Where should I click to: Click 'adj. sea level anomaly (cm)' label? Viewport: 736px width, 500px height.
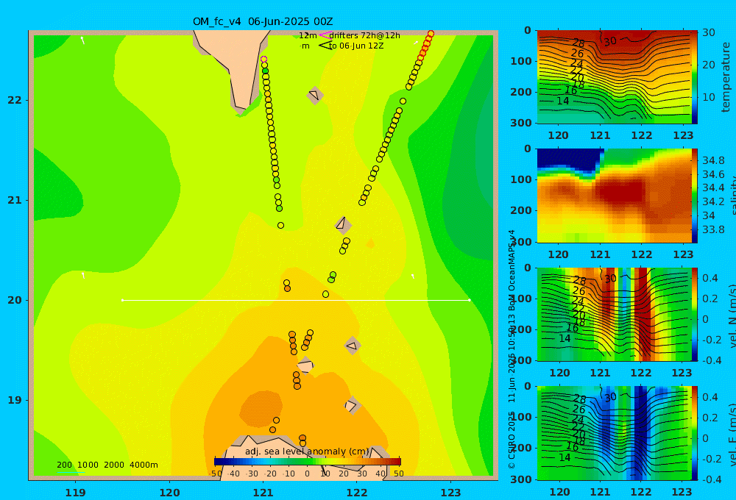[308, 451]
